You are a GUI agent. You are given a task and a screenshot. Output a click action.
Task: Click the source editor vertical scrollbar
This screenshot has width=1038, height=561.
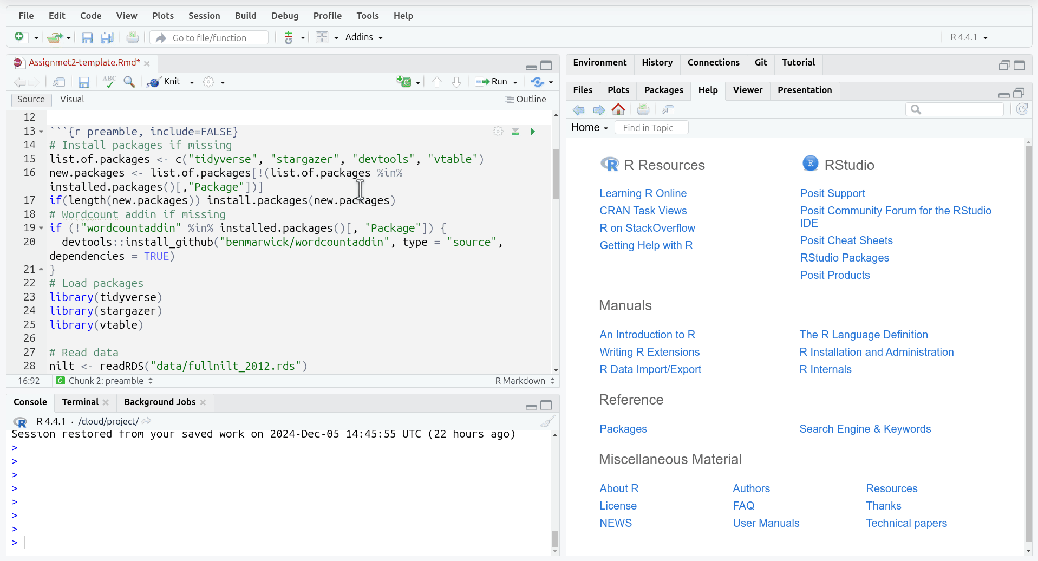pos(556,174)
